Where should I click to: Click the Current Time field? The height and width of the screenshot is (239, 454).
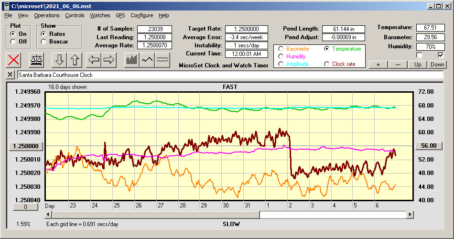pos(247,54)
